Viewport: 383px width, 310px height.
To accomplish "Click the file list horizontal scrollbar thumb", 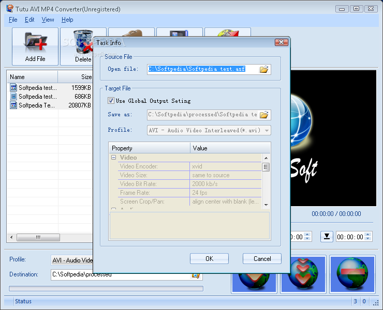I will tap(38, 237).
